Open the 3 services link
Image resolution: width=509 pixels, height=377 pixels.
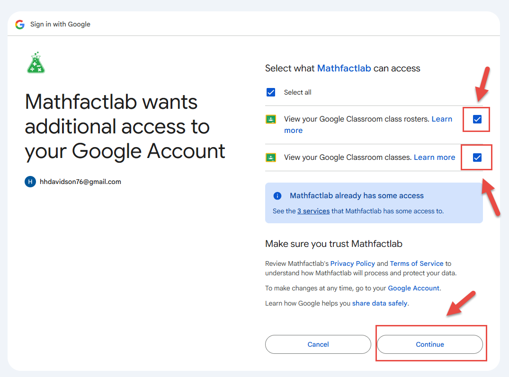(x=313, y=211)
